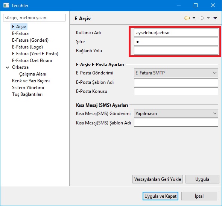Select E-Fatura (Gönderi) tree item
This screenshot has height=206, width=222.
(x=30, y=40)
